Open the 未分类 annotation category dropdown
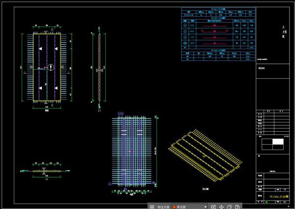Image resolution: width=295 pixels, height=209 pixels. coord(189,207)
